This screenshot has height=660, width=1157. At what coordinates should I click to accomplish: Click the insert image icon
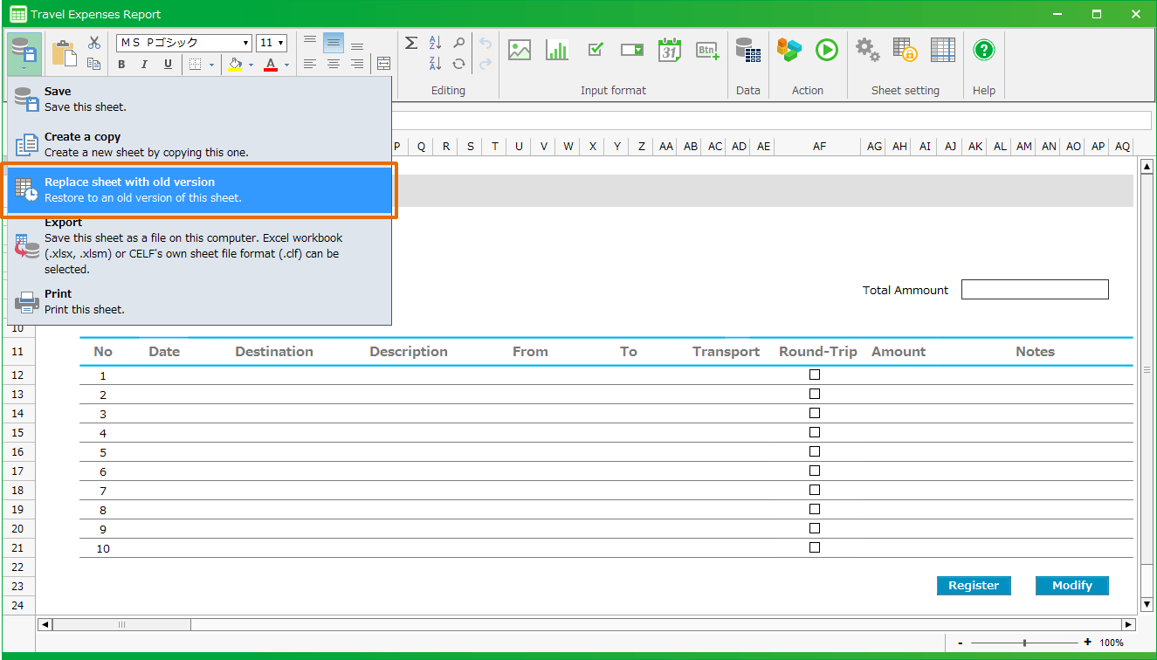click(x=520, y=51)
